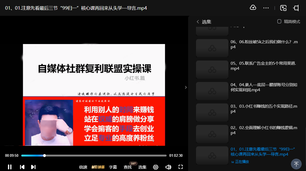Go back using the 选集 chevron
The width and height of the screenshot is (306, 171).
(x=198, y=22)
